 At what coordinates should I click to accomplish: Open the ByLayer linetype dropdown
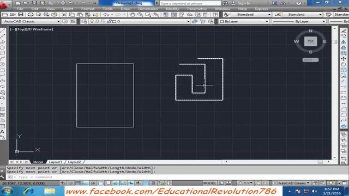[299, 21]
